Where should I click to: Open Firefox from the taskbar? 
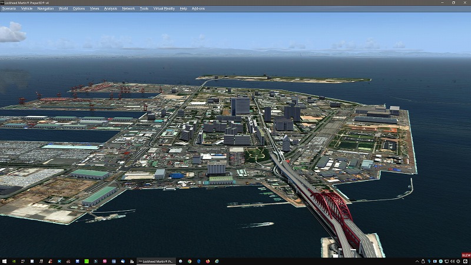208,261
